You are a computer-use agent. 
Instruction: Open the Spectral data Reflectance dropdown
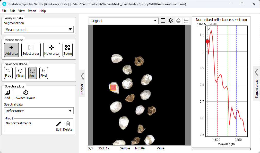(x=39, y=110)
